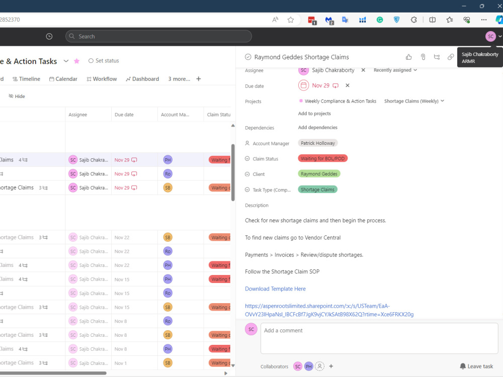Remove assignee Sajib Chakraborty with X

click(363, 70)
